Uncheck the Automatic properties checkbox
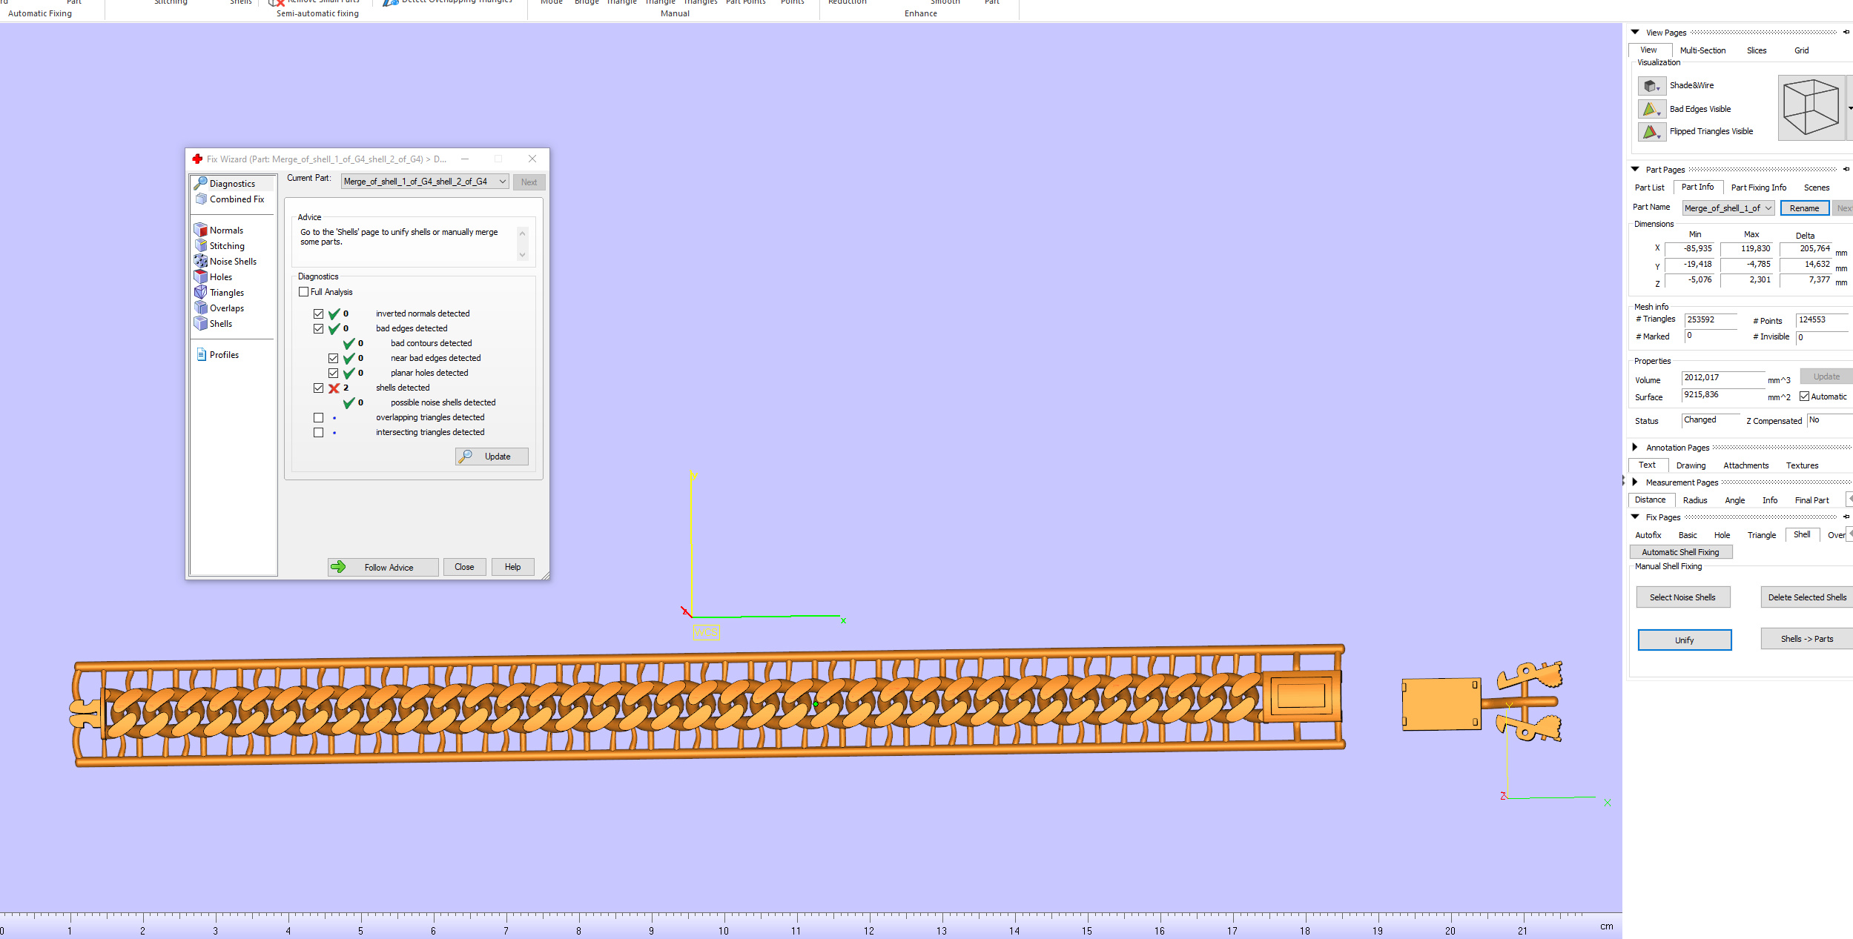This screenshot has height=939, width=1853. (1804, 396)
